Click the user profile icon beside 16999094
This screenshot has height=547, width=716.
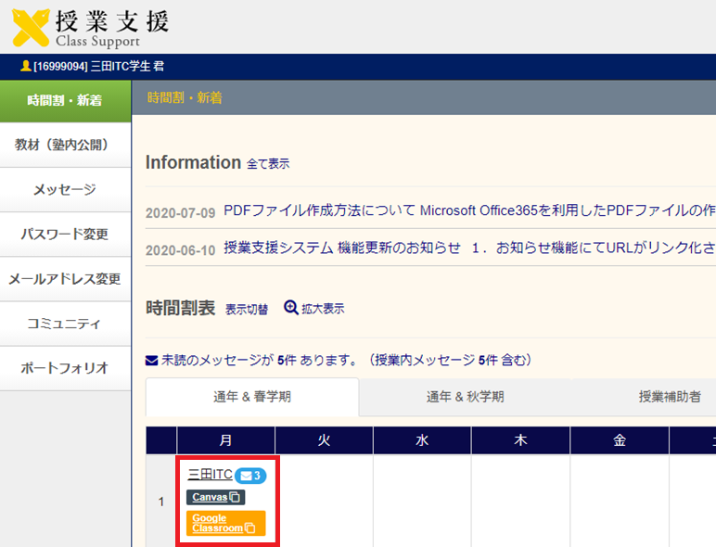coord(25,67)
